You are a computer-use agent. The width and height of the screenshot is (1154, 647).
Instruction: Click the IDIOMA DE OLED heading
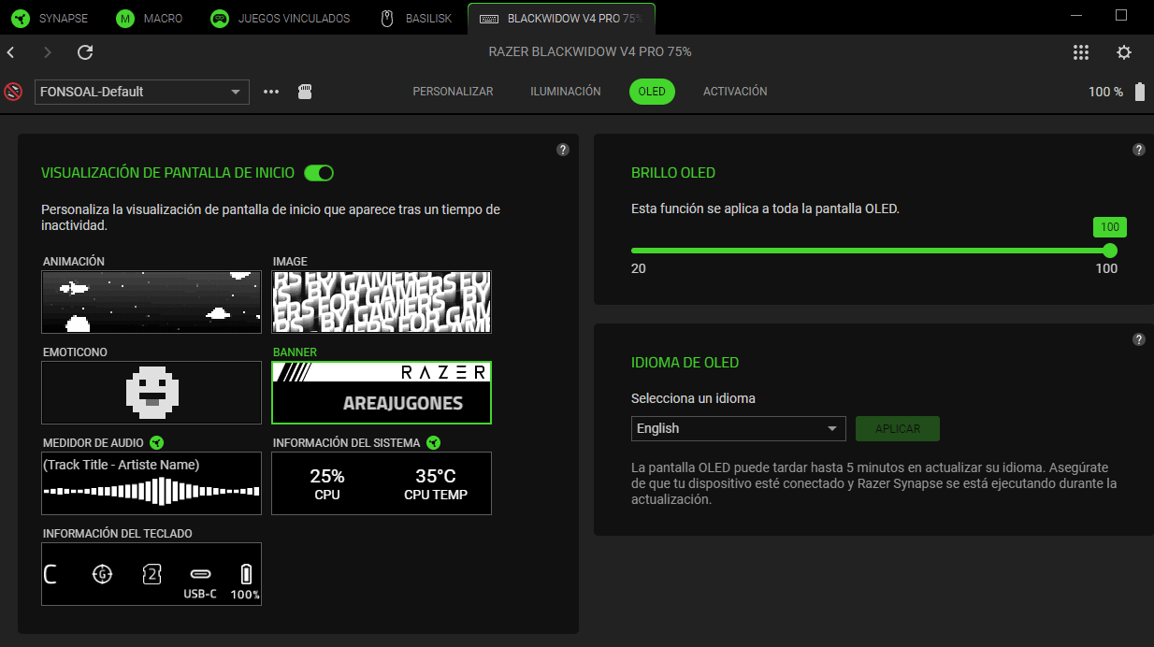click(685, 363)
